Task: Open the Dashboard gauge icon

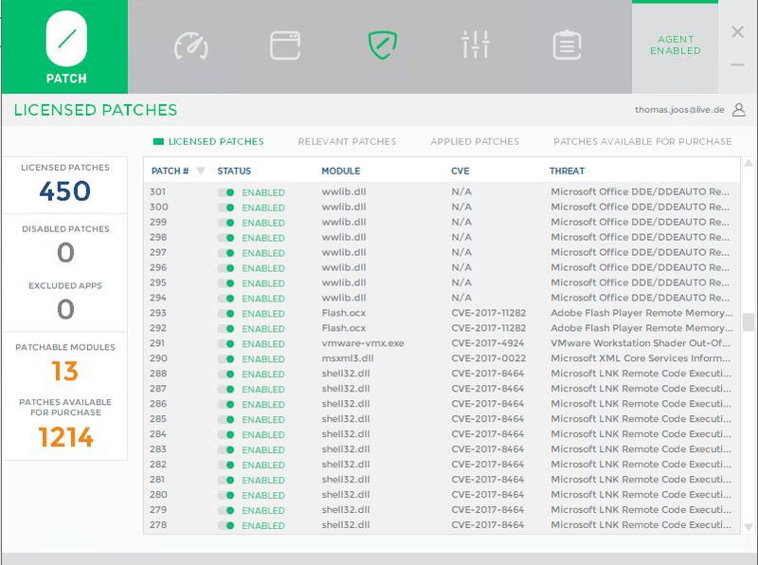Action: 193,45
